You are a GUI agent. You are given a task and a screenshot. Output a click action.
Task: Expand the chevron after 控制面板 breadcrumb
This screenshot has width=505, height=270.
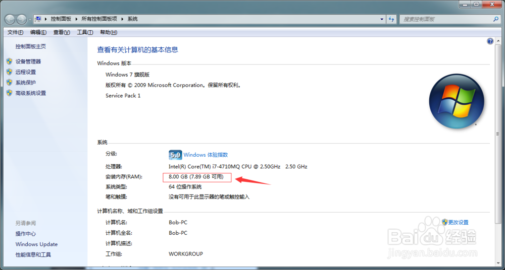pyautogui.click(x=77, y=19)
